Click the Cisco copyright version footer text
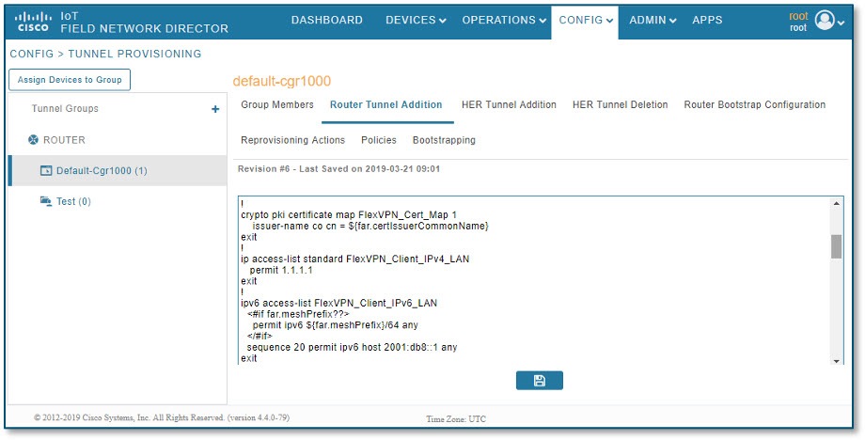Screen dimensions: 865x440 click(162, 417)
